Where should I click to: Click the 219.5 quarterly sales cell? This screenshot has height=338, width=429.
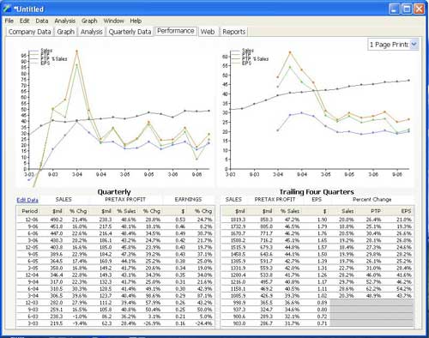56,323
